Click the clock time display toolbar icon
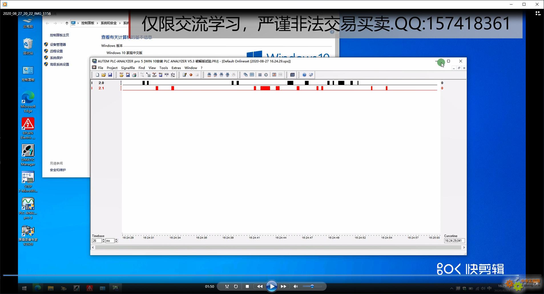The height and width of the screenshot is (294, 544). pos(266,75)
